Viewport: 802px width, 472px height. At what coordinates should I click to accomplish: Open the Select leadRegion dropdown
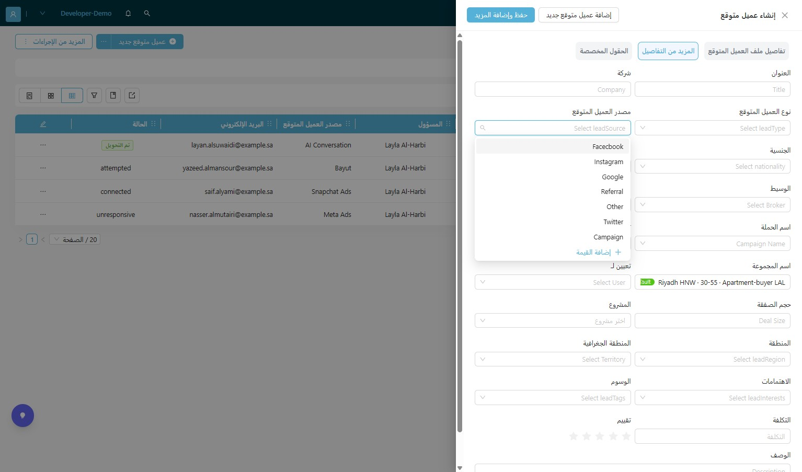click(x=712, y=359)
